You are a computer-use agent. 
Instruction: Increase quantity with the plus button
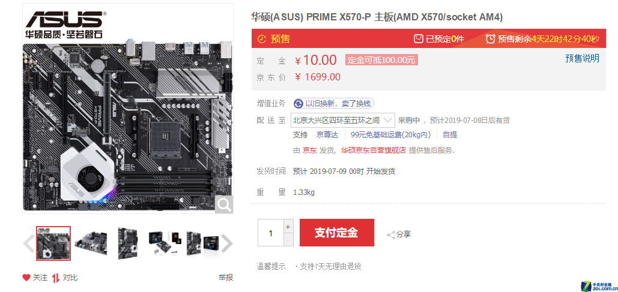[288, 227]
